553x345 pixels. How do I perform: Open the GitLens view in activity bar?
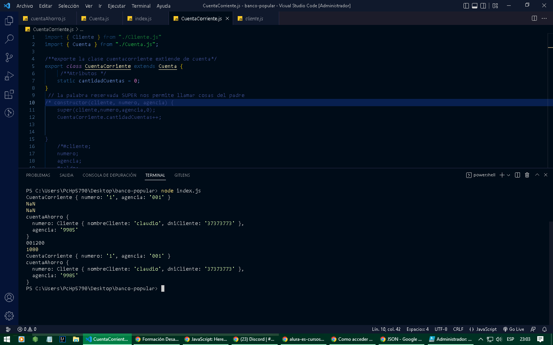pyautogui.click(x=9, y=113)
